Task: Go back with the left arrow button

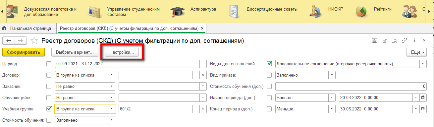Action: (x=9, y=40)
